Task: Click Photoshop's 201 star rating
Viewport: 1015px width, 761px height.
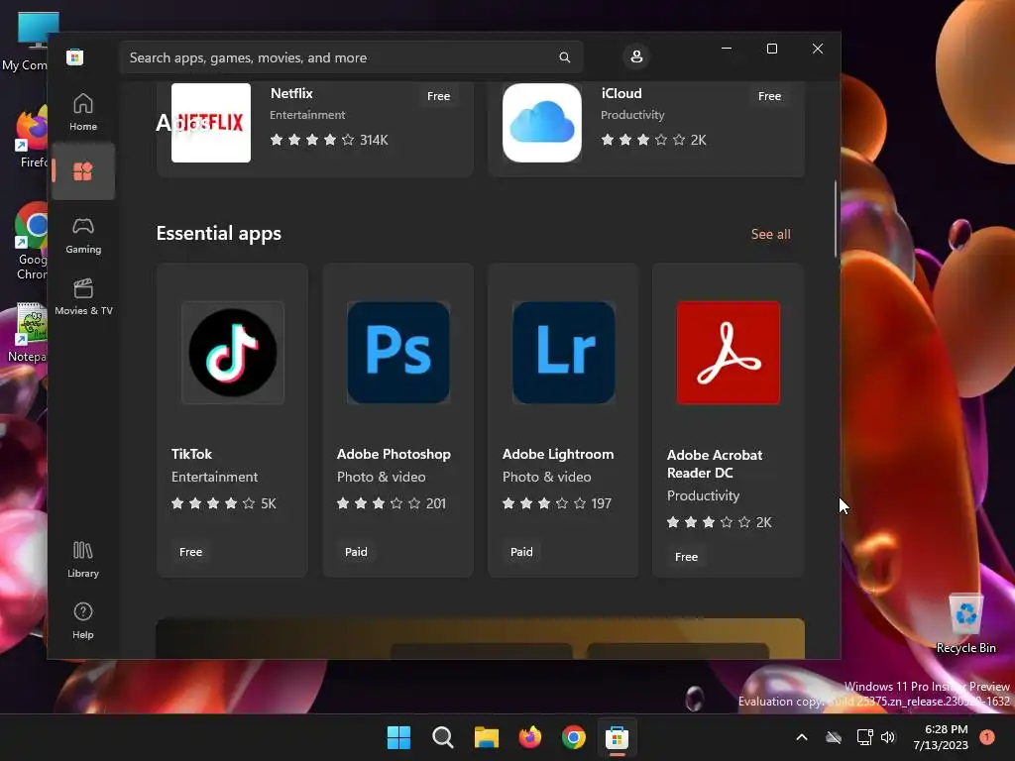Action: (391, 503)
